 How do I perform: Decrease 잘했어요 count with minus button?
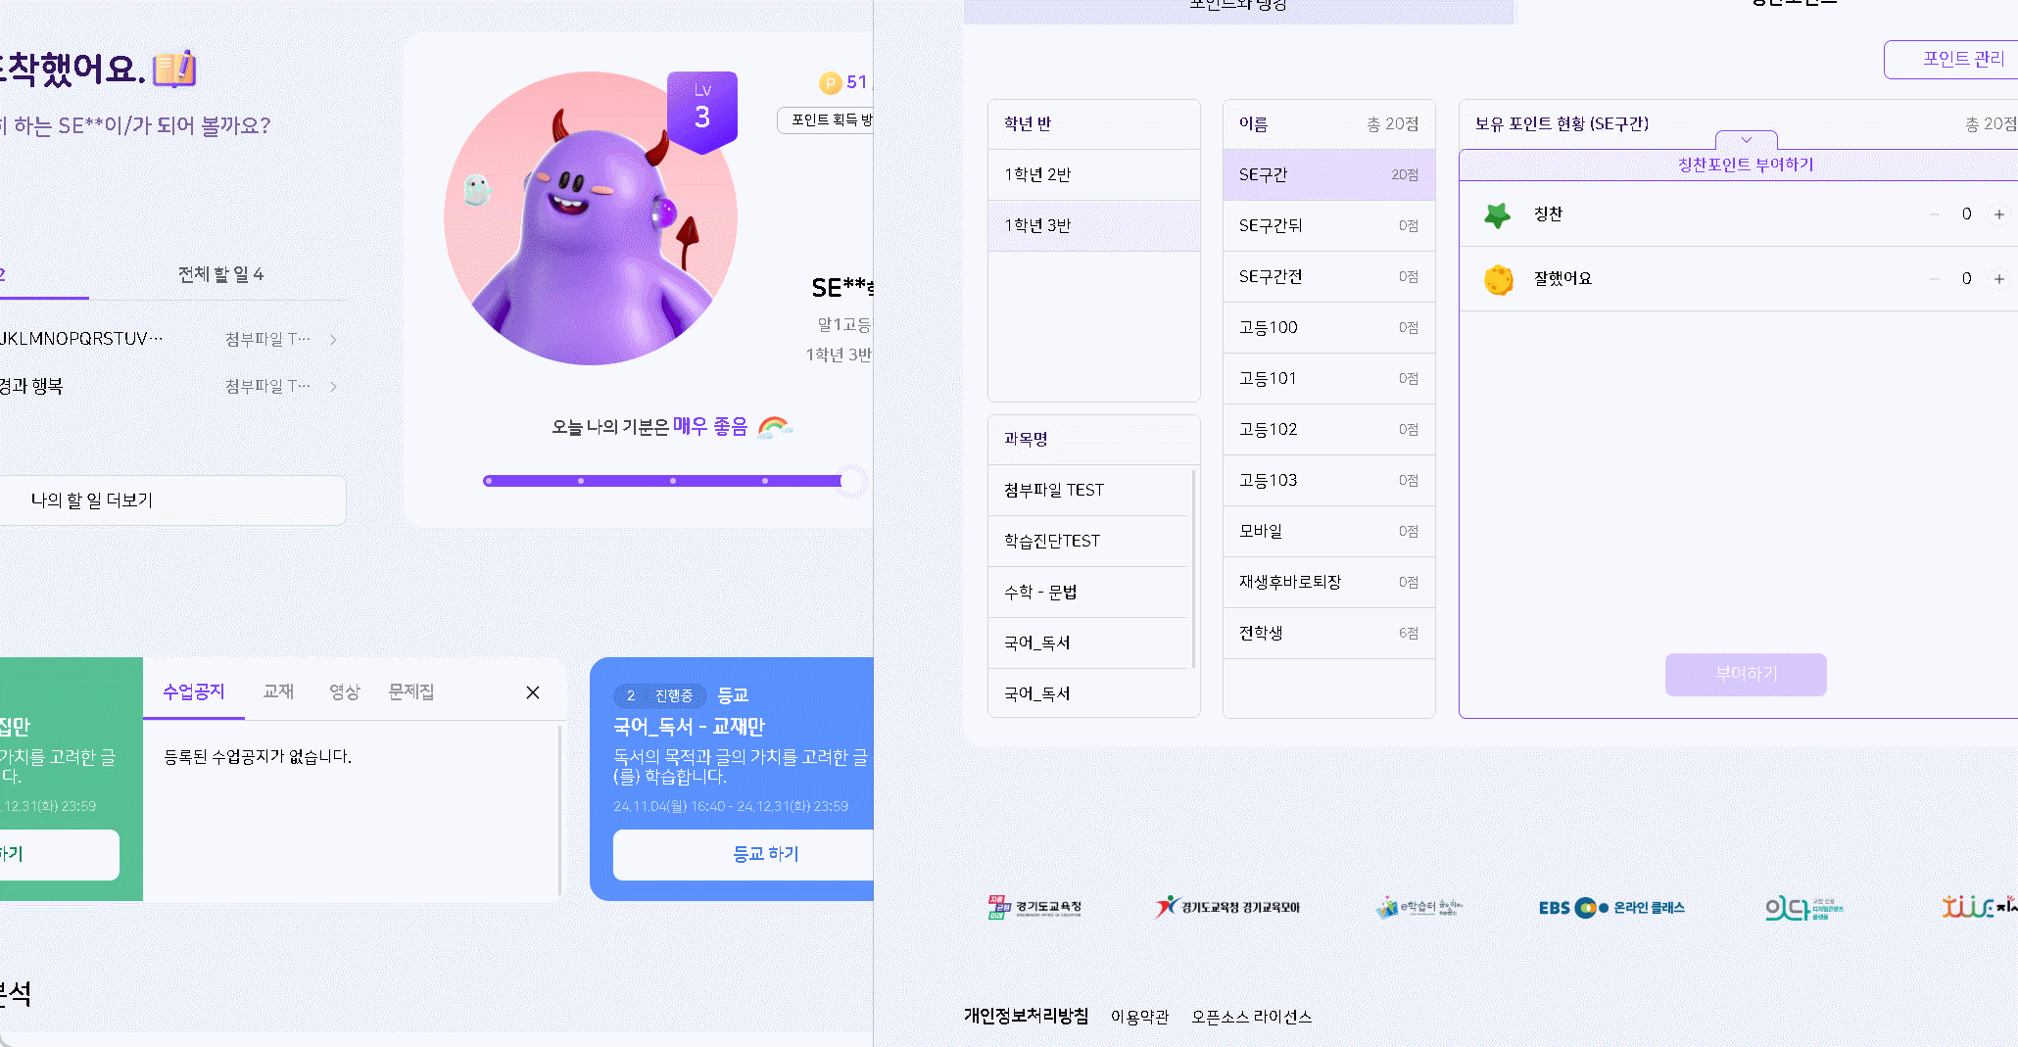pyautogui.click(x=1934, y=279)
